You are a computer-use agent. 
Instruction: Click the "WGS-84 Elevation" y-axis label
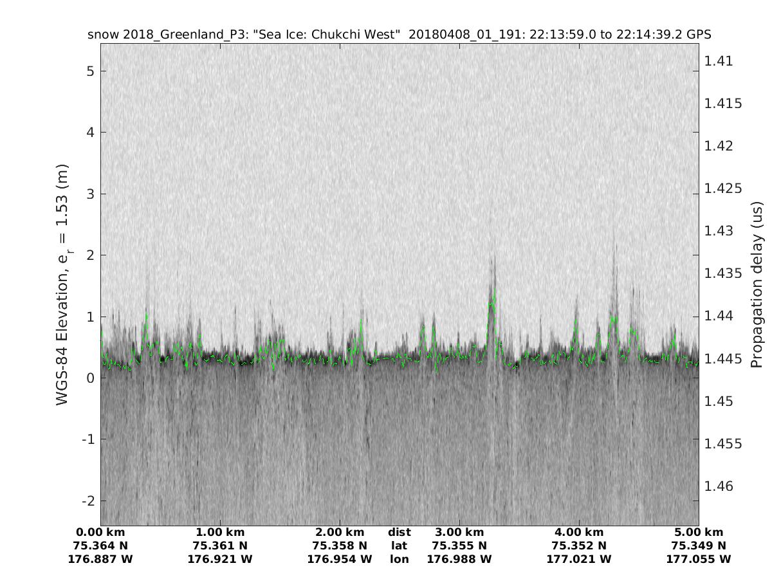pos(62,284)
